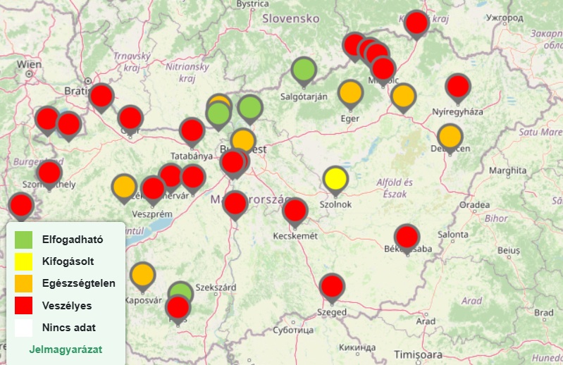The width and height of the screenshot is (563, 365).
Task: Click the red marker at Békéscsaba
Action: tap(407, 238)
